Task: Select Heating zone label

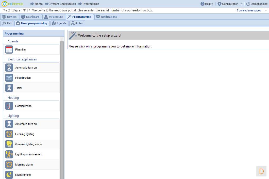Action: 23,106
